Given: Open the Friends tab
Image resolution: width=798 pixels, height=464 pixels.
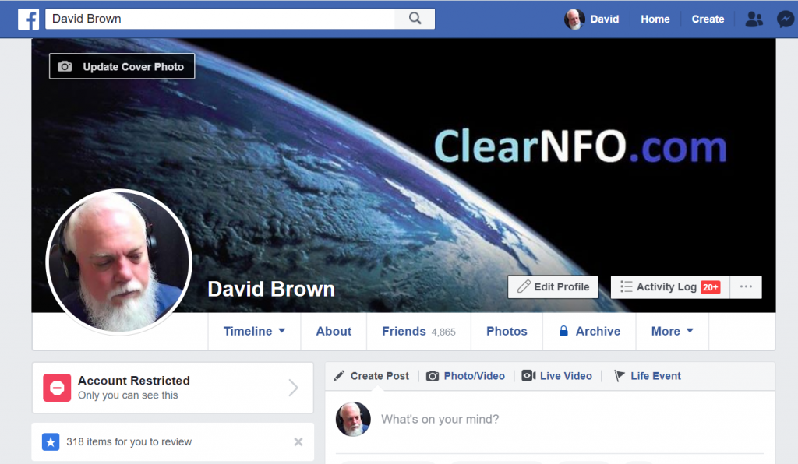Looking at the screenshot, I should 418,332.
